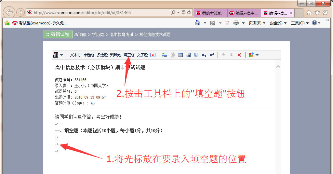This screenshot has height=174, width=333.
Task: Apply subscript formatting icon
Action: click(204, 55)
